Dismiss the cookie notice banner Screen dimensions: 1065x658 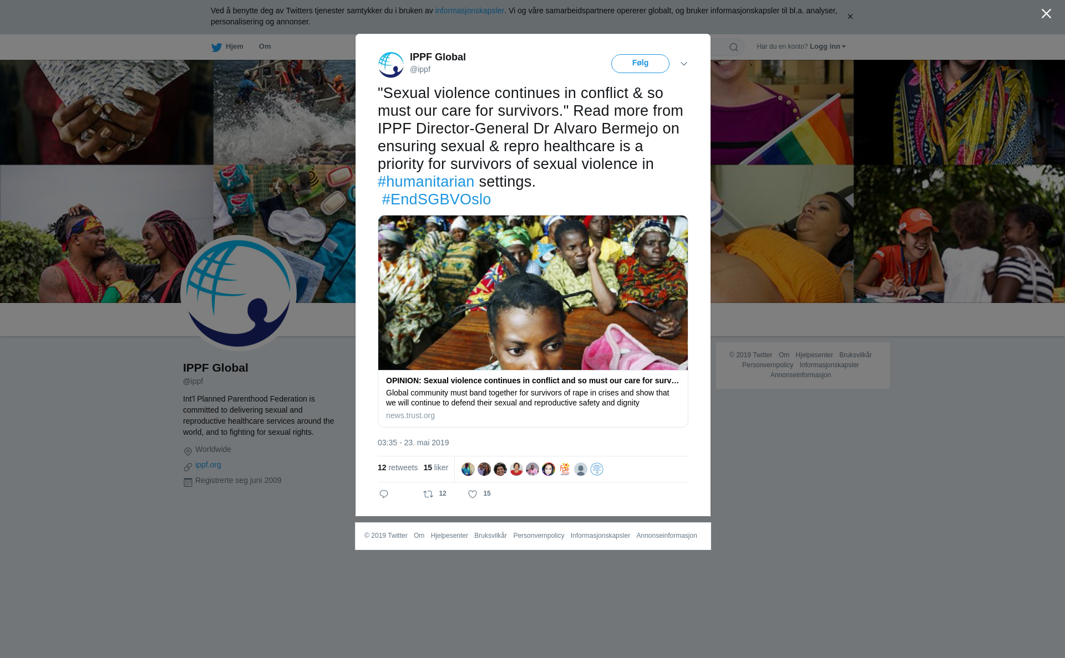850,17
